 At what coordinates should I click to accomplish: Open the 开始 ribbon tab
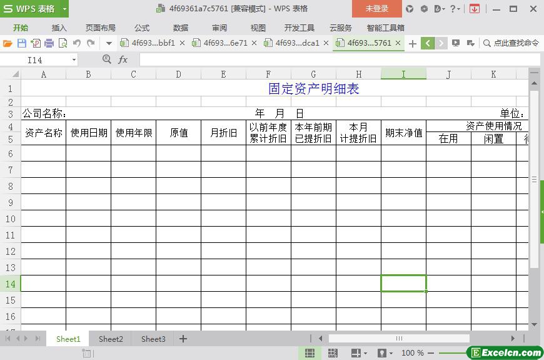coord(21,28)
